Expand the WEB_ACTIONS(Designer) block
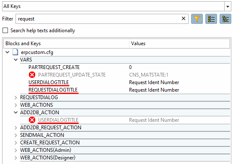Viewport: 233px width, 164px height. 16,158
